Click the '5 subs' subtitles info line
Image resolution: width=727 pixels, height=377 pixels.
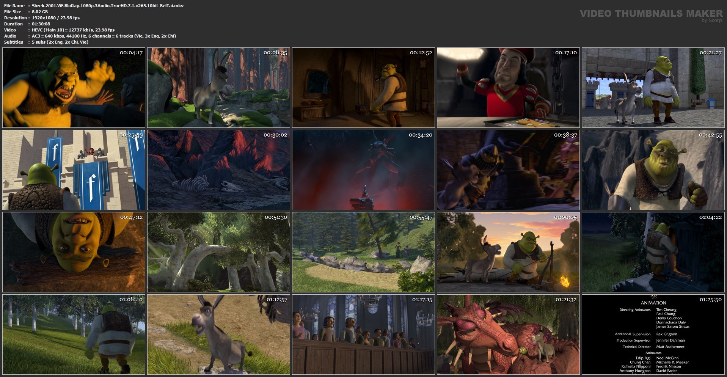pos(60,42)
